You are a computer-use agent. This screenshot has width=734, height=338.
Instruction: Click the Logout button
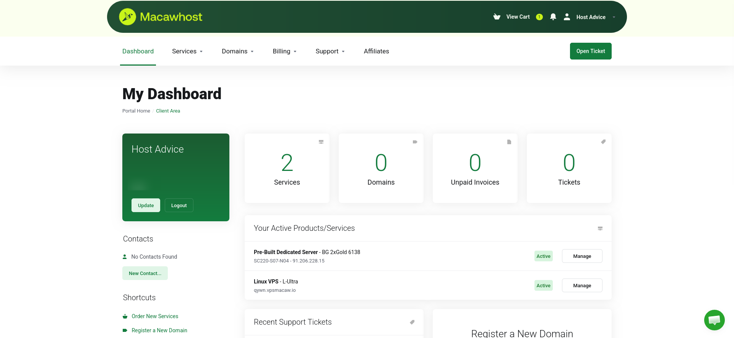(x=179, y=205)
